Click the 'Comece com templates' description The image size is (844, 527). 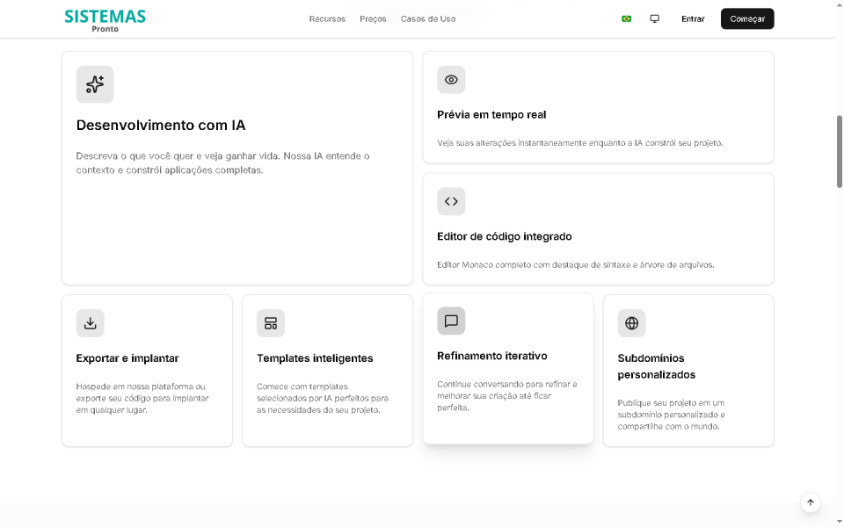click(323, 399)
